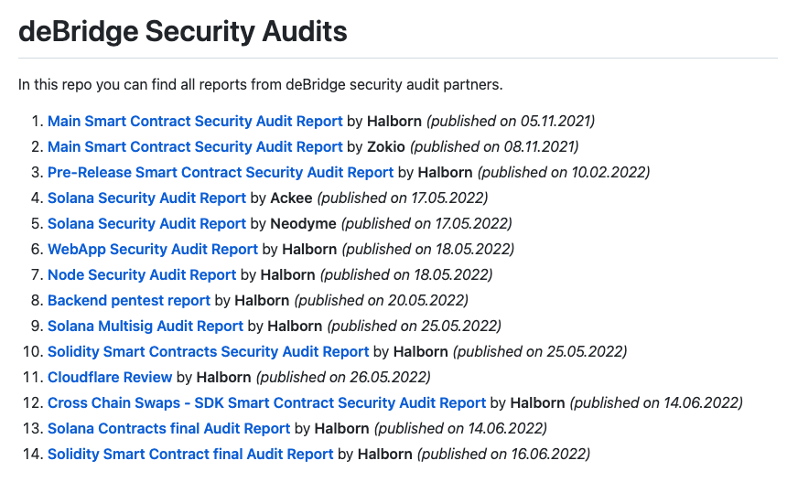Viewport: 798px width, 482px height.
Task: Click Halborn in the Cross Chain Swaps row
Action: (538, 402)
